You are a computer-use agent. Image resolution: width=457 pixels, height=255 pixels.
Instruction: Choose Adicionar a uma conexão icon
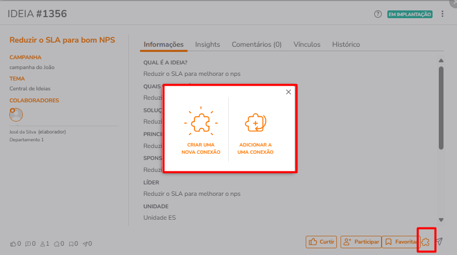click(256, 123)
